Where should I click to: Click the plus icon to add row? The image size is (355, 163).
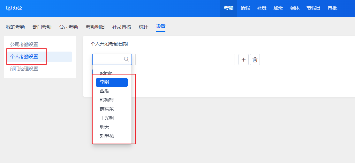point(244,60)
